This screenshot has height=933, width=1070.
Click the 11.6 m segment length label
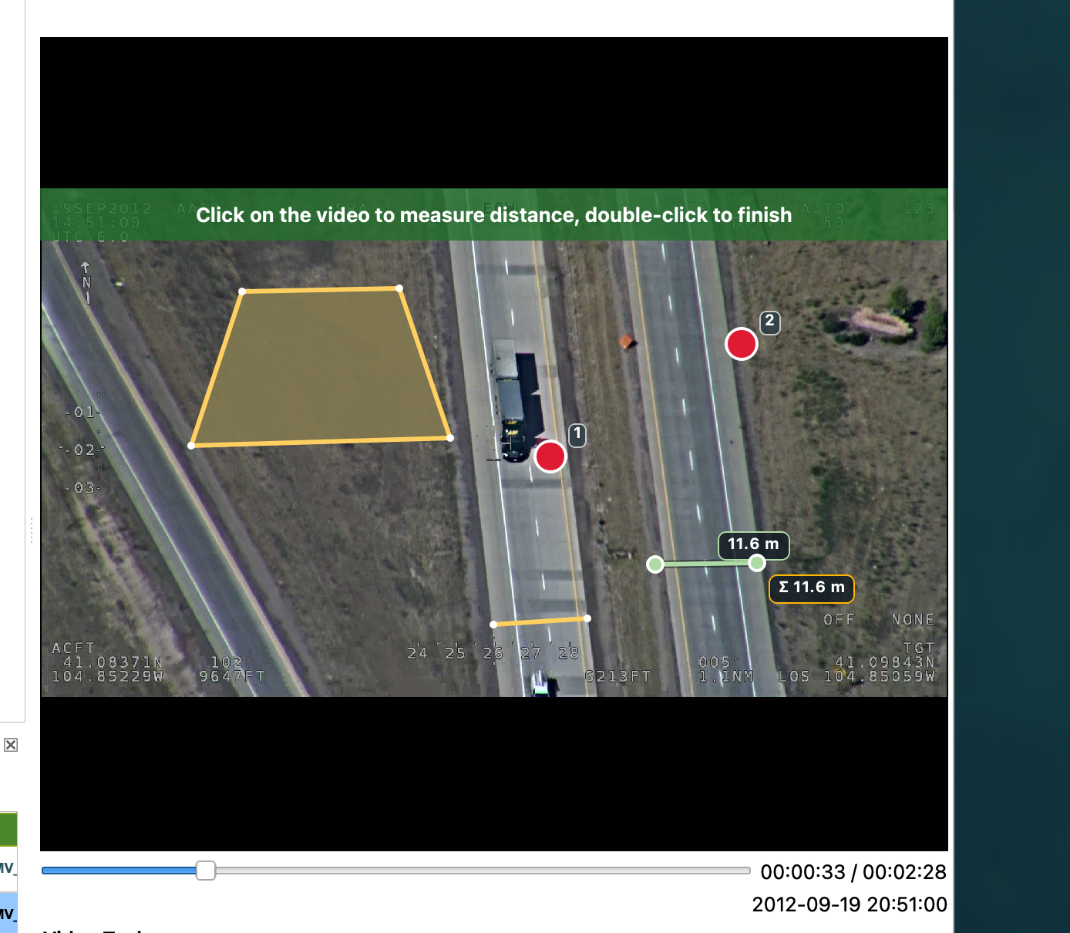click(754, 544)
